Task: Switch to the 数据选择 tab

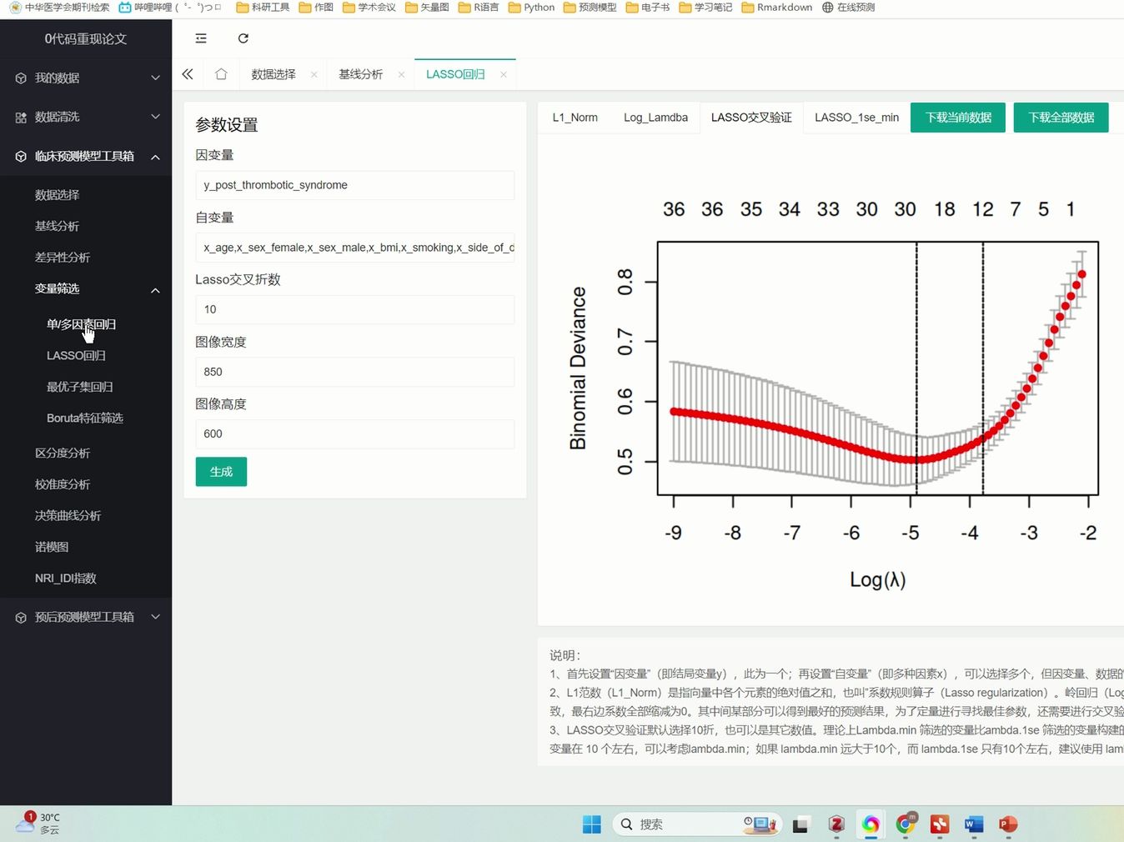Action: [x=273, y=74]
